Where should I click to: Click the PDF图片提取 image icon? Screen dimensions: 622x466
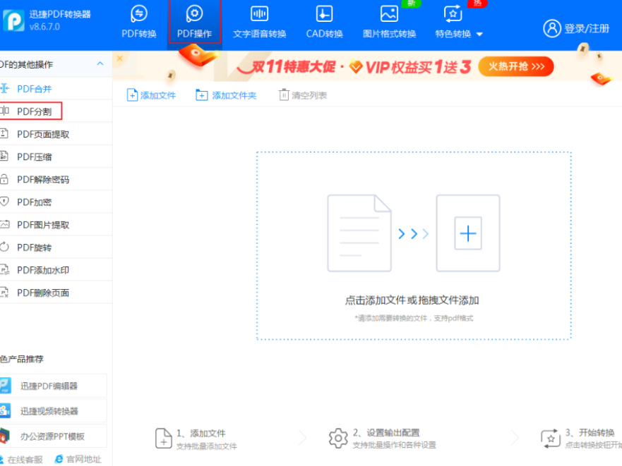click(x=4, y=224)
